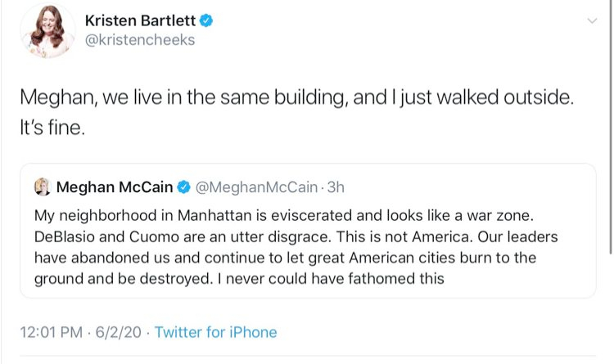The image size is (614, 364).
Task: Click the 6/2/20 date
Action: [x=120, y=332]
